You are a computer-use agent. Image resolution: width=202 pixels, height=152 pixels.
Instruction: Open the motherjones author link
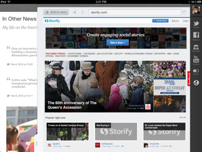click(x=107, y=144)
